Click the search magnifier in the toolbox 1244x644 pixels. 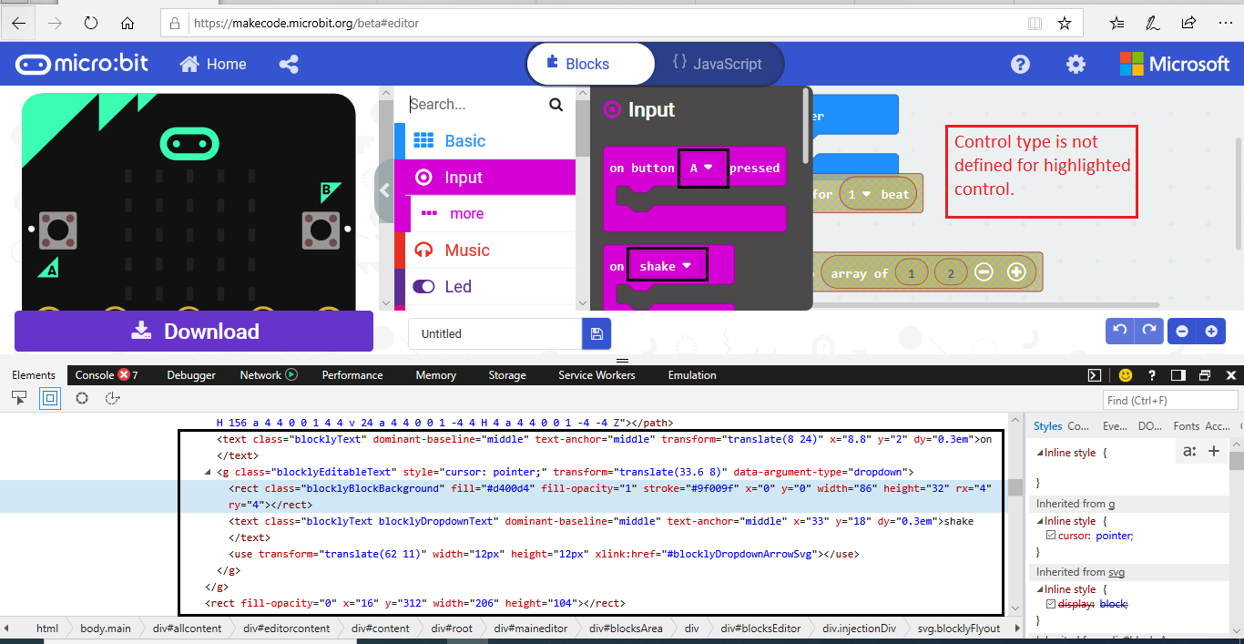556,104
